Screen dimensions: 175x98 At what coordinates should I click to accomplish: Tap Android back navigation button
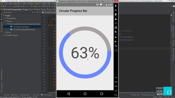[69, 94]
